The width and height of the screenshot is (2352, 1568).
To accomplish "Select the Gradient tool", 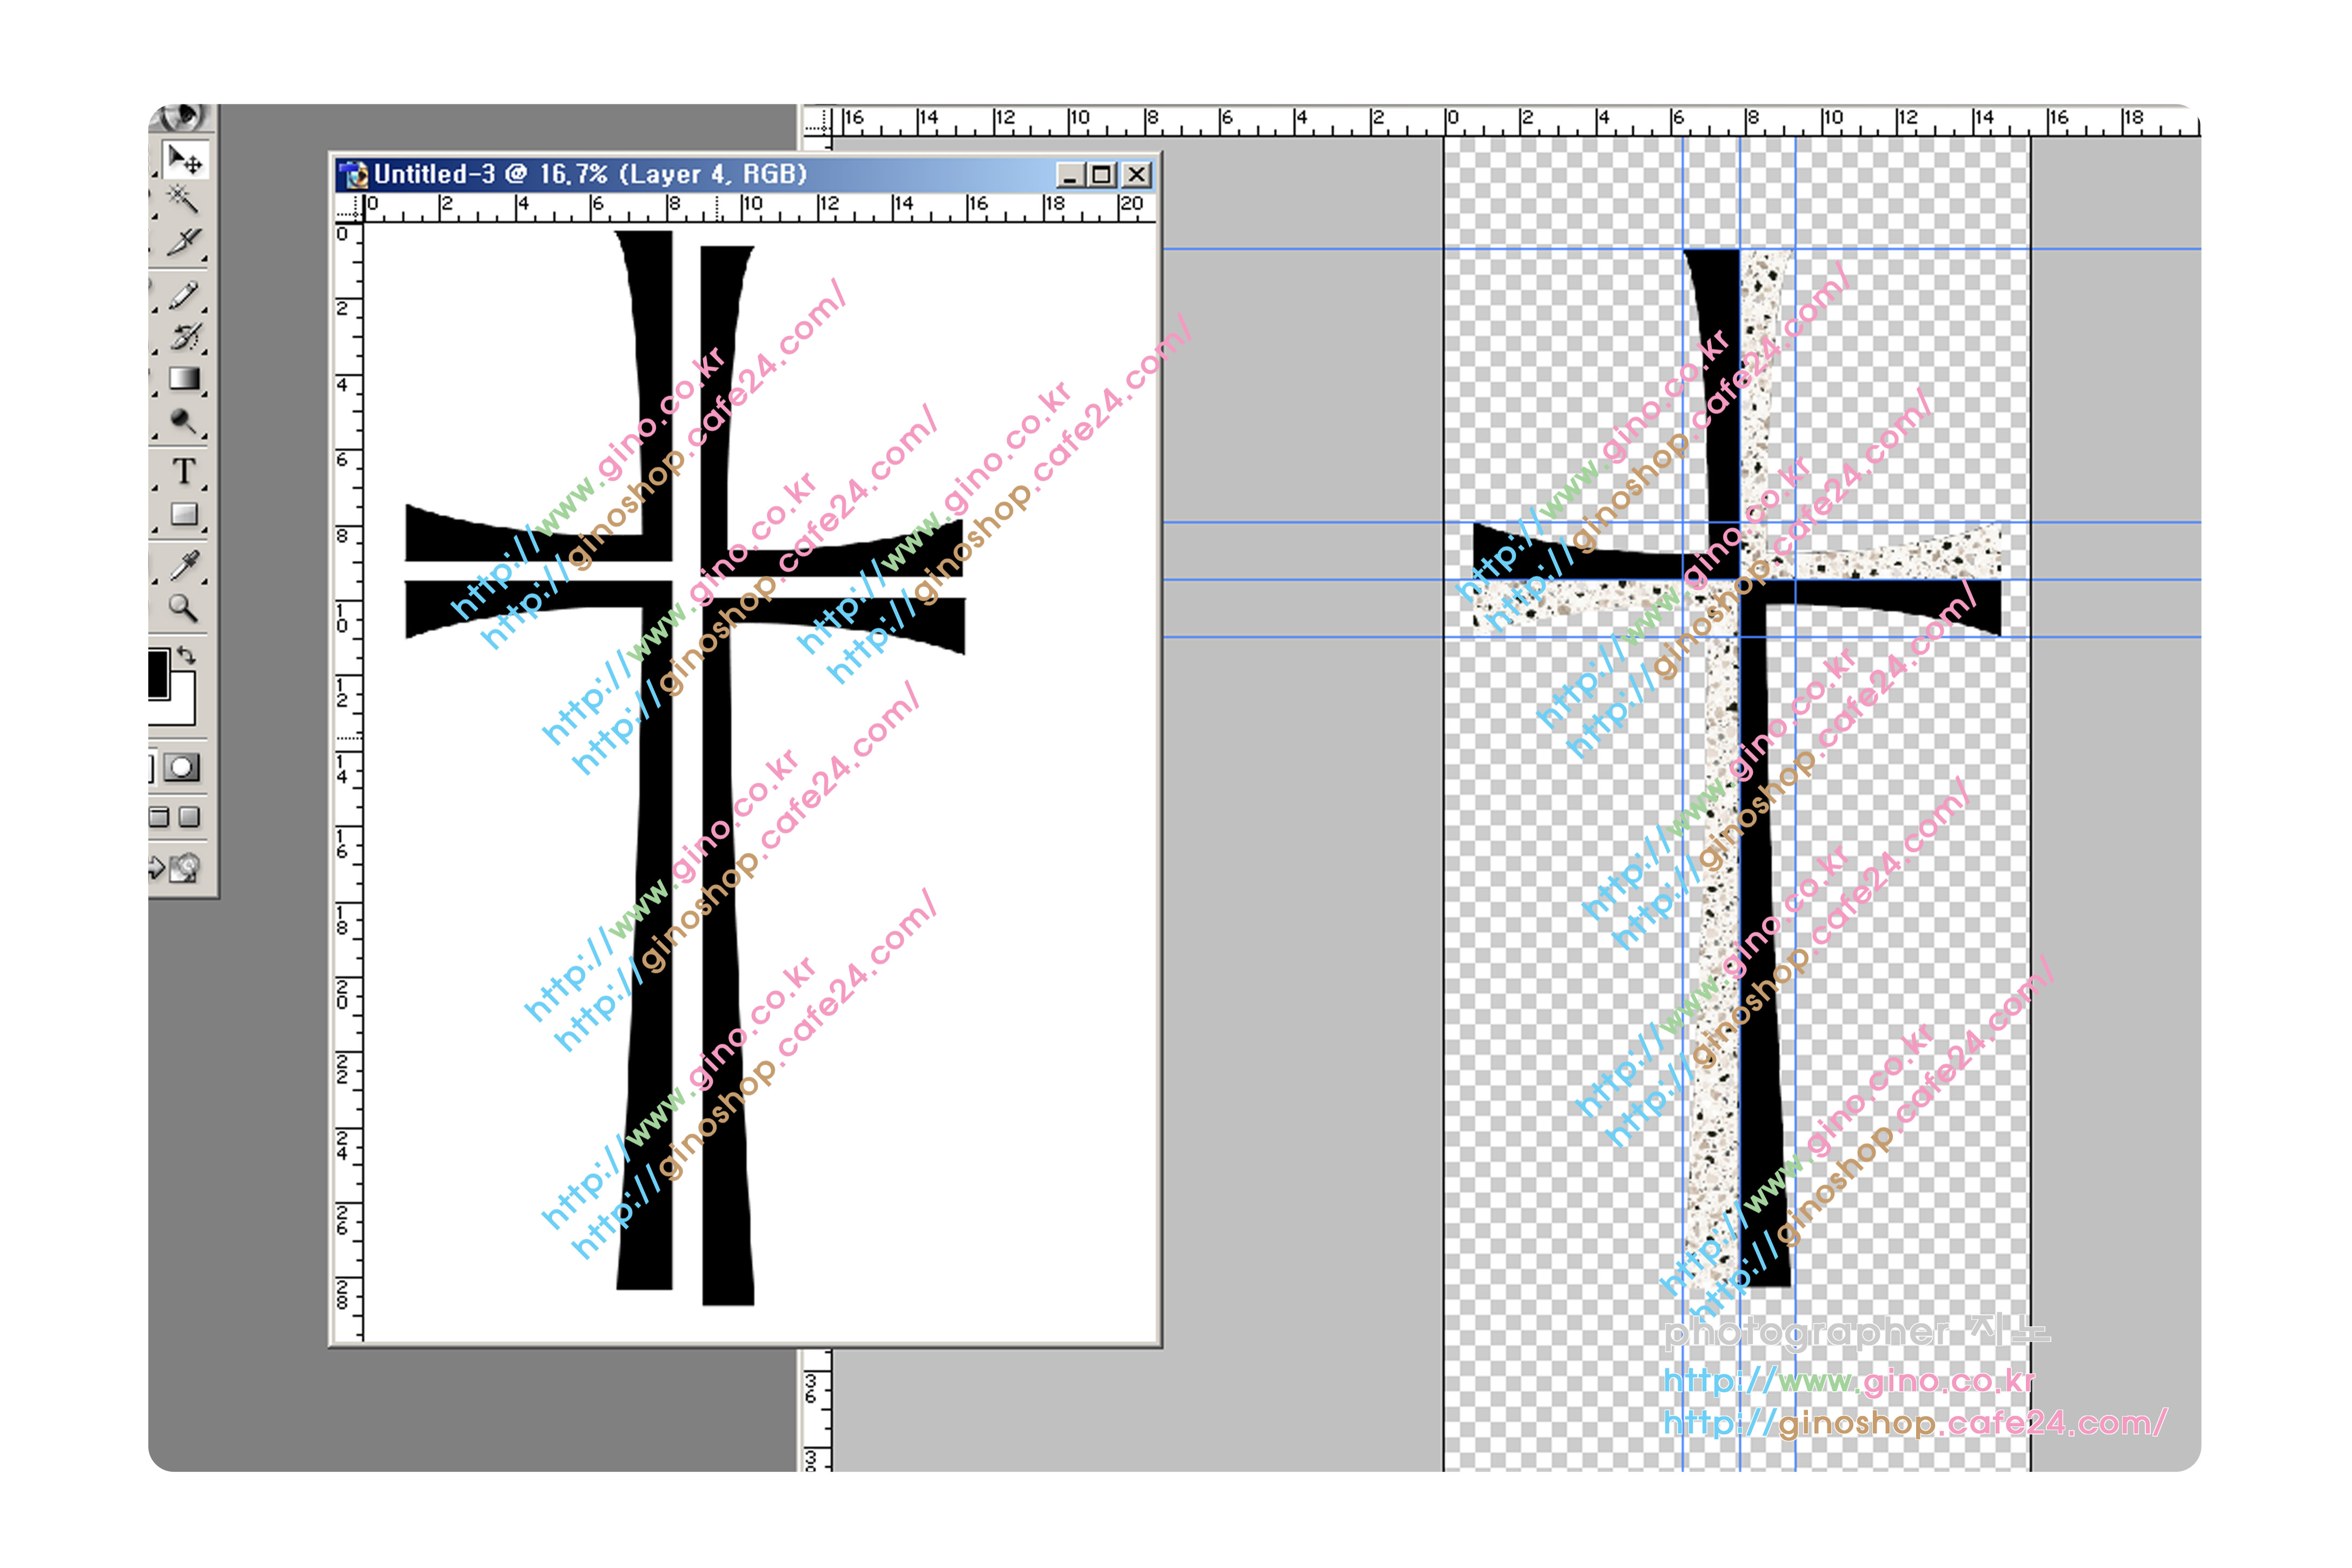I will 184,379.
